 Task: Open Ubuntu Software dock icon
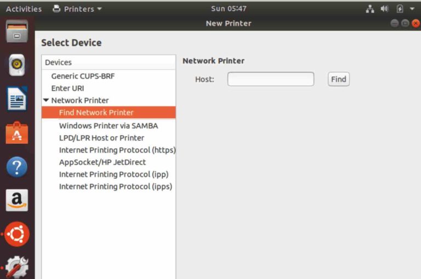click(x=17, y=133)
